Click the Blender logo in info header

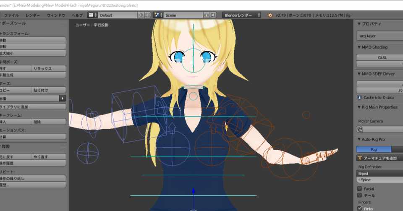click(x=270, y=15)
